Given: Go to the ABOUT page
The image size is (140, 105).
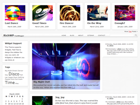Looking at the screenshot, I should pos(81,36).
